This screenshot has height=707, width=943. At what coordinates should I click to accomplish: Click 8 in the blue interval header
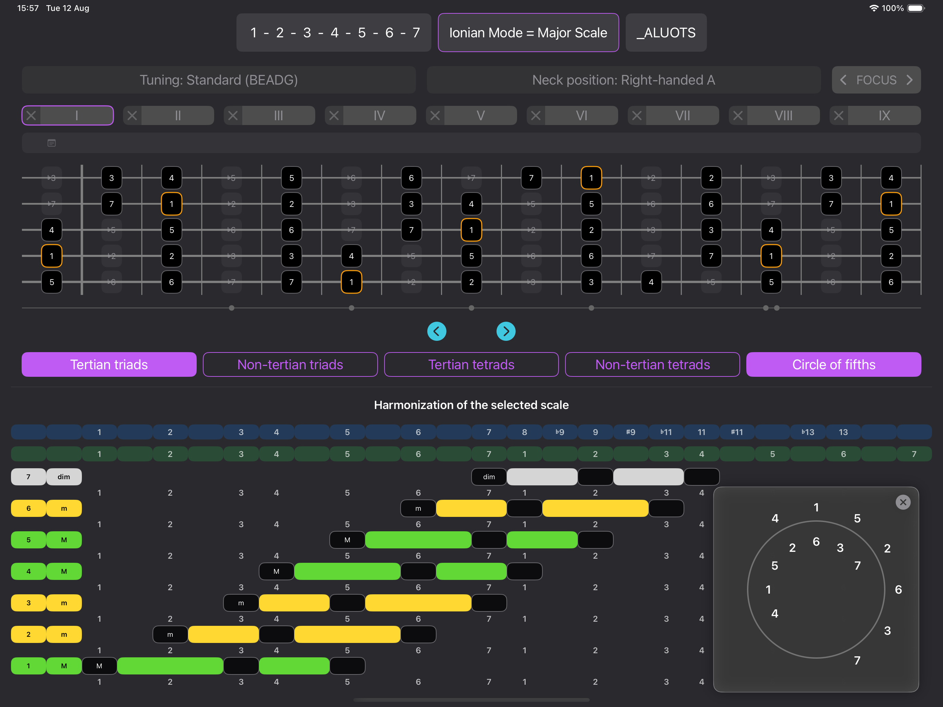coord(524,432)
